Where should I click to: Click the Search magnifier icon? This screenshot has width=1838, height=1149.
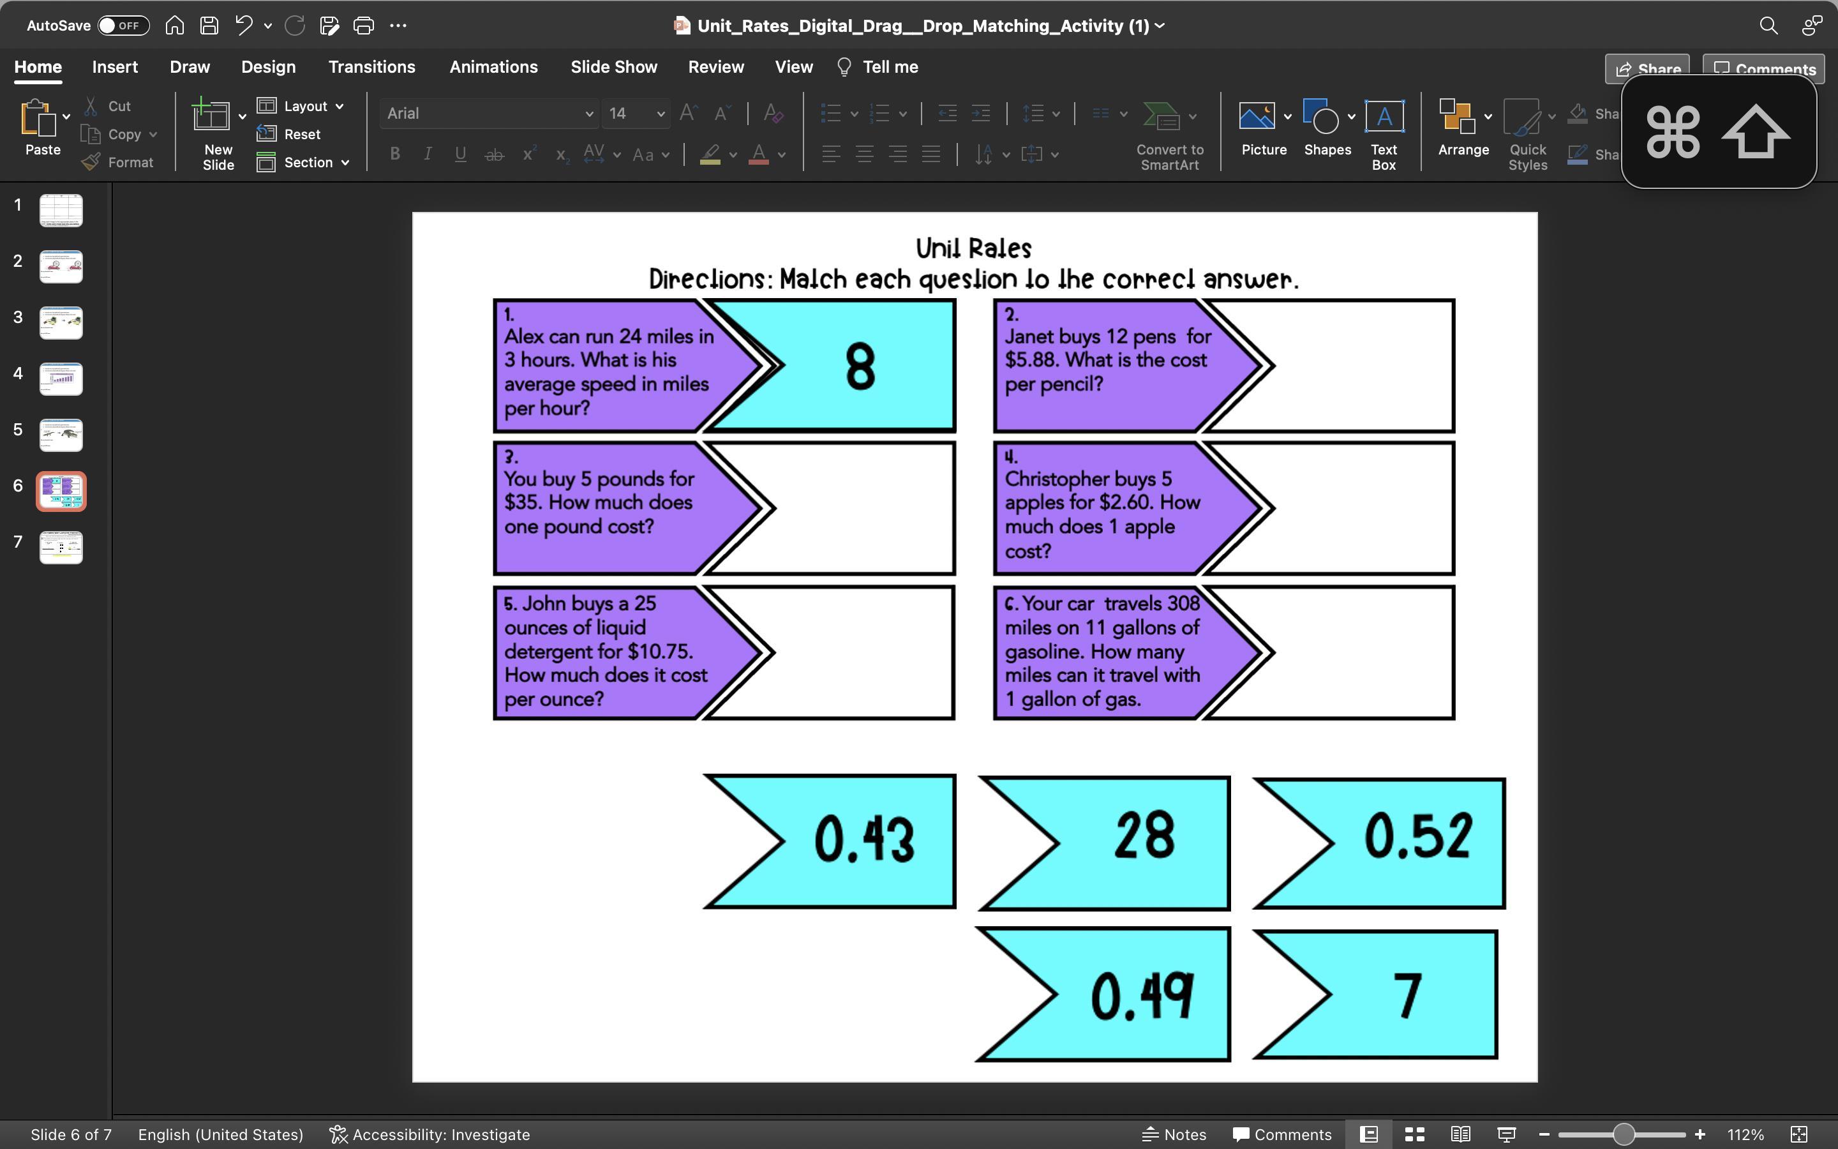[1768, 25]
